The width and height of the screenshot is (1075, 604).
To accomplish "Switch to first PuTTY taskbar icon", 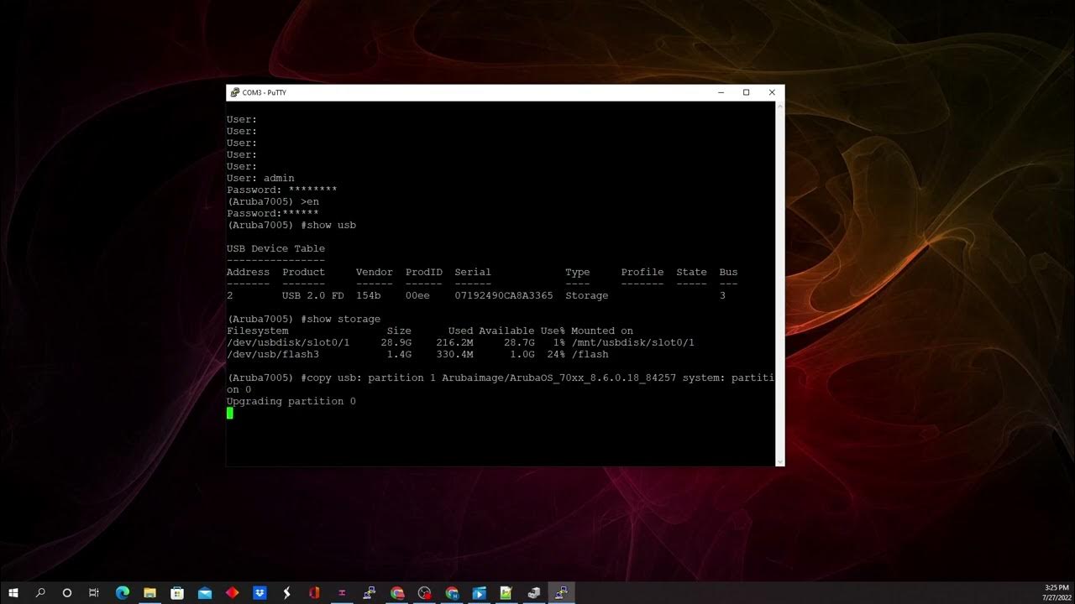I will 370,593.
